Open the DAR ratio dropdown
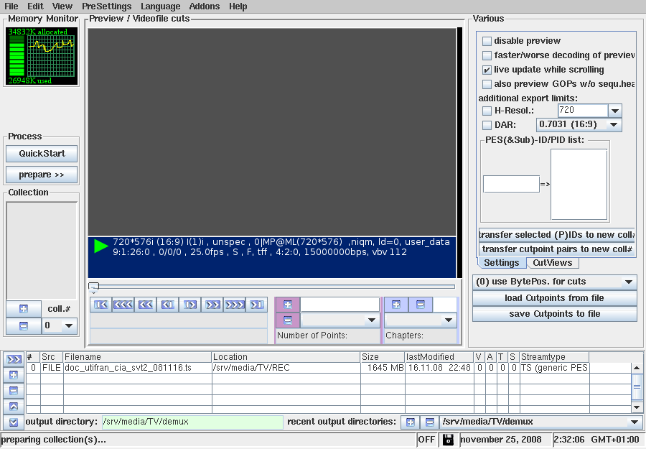Image resolution: width=646 pixels, height=449 pixels. (x=614, y=124)
